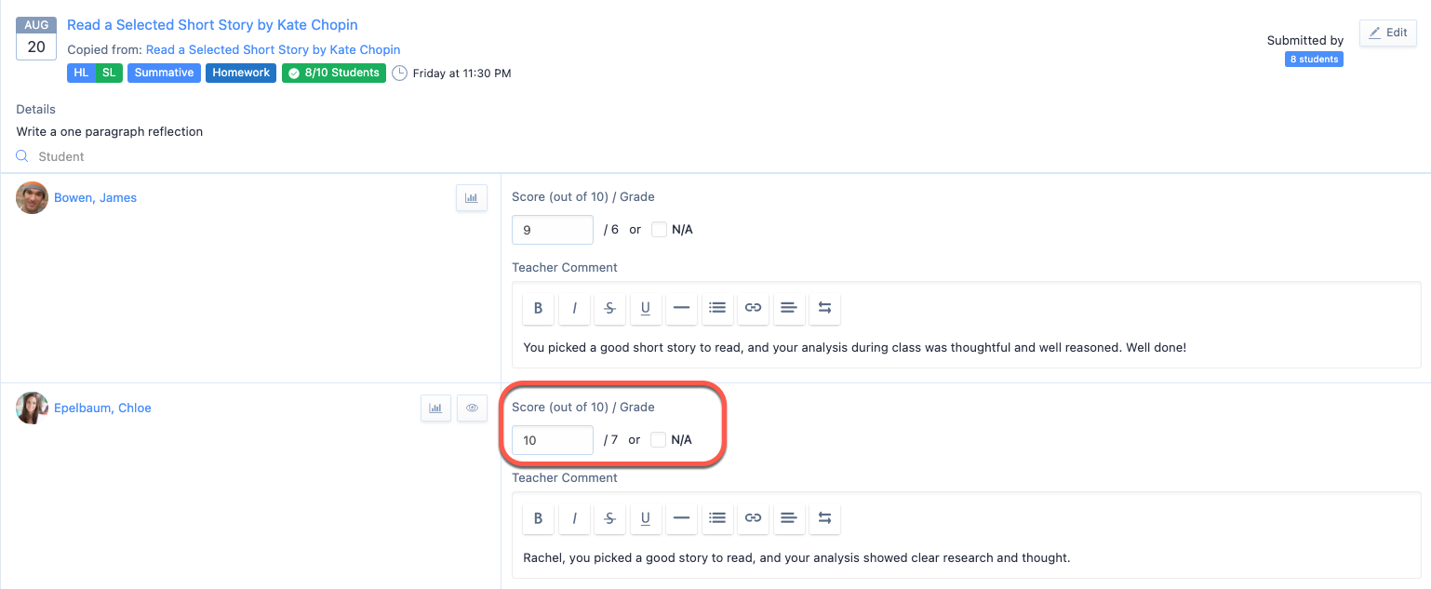The image size is (1431, 589).
Task: Click the clock icon next to Friday's deadline
Action: tap(399, 72)
